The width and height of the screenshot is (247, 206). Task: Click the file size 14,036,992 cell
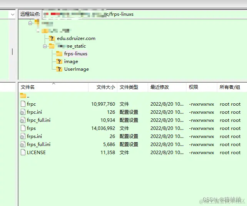pos(103,128)
